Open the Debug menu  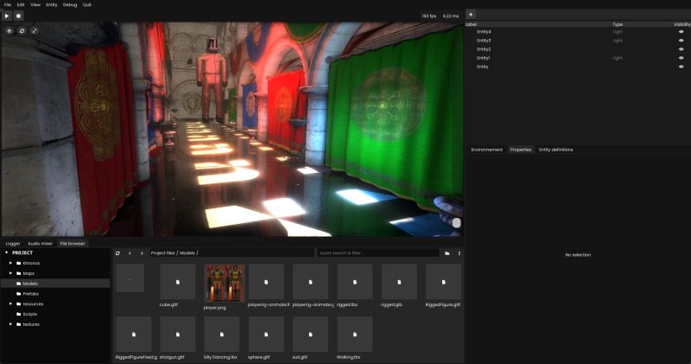[x=70, y=5]
